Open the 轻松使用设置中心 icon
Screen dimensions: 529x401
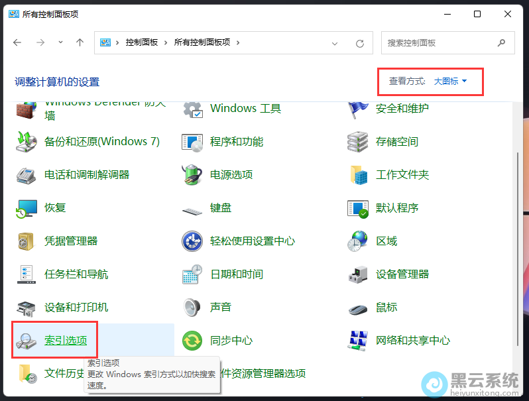point(192,241)
